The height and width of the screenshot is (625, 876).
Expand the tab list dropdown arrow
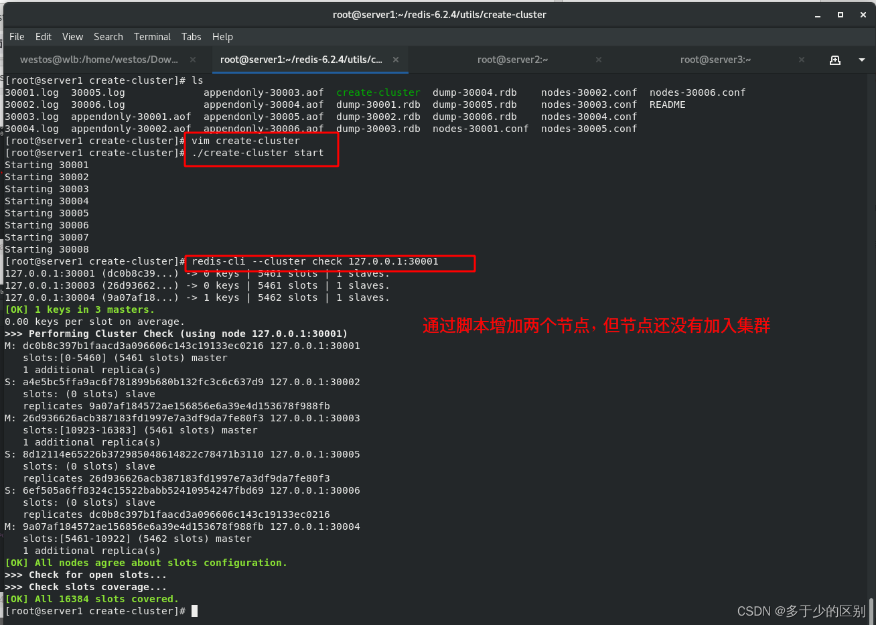pos(862,60)
